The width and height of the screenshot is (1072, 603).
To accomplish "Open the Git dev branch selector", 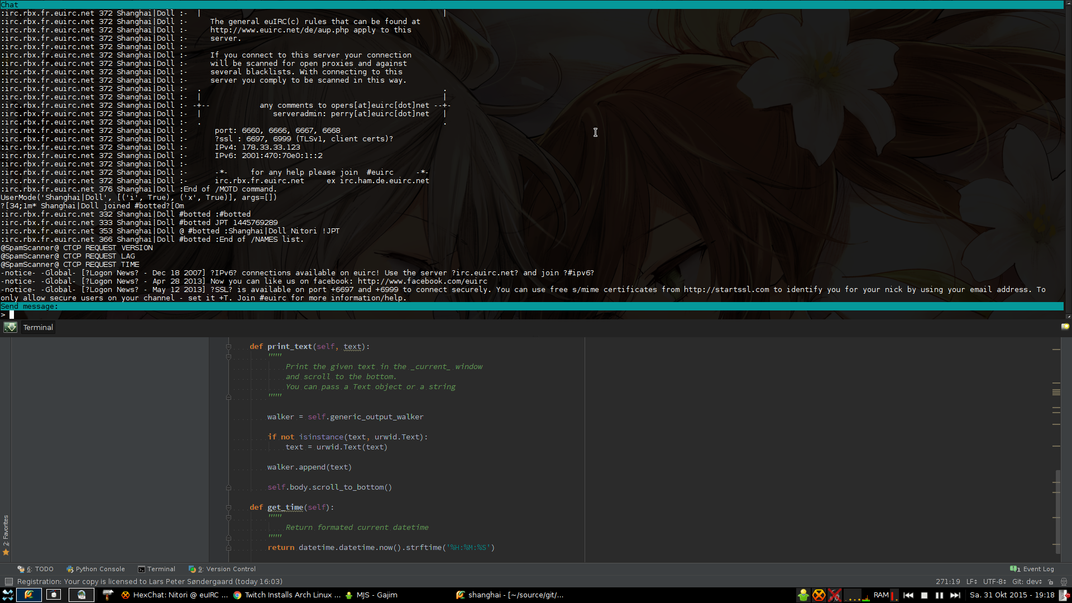I will [x=1026, y=581].
